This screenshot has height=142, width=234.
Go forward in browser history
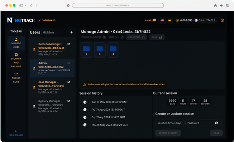[37, 5]
